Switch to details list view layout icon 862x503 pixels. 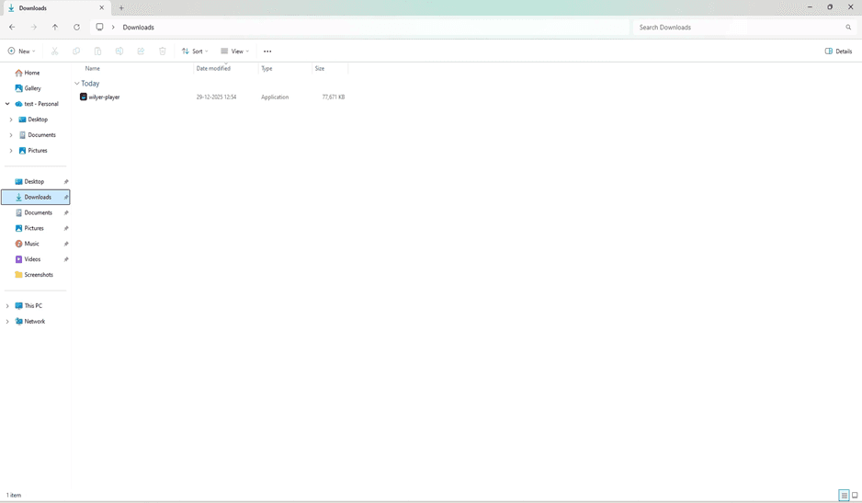(844, 496)
